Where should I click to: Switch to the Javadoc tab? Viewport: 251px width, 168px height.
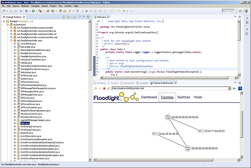click(113, 83)
